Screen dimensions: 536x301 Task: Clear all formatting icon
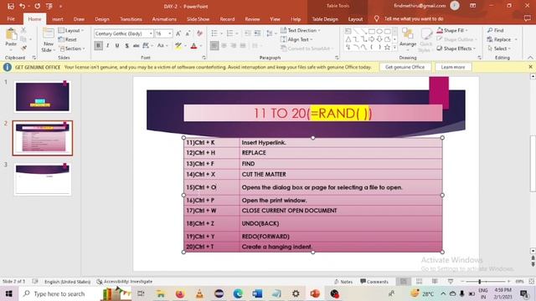(200, 33)
